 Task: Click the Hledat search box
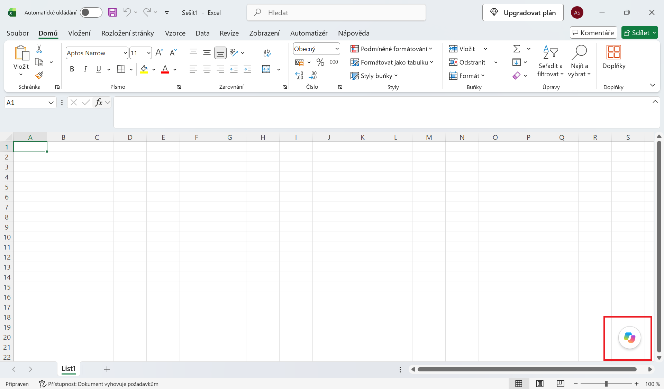coord(336,13)
